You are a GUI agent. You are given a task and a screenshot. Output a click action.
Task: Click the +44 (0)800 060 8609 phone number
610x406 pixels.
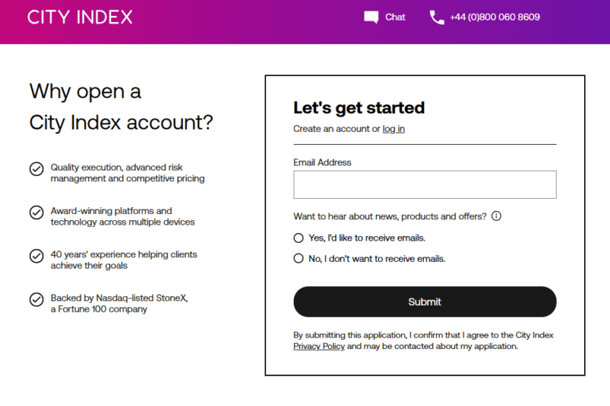click(495, 18)
